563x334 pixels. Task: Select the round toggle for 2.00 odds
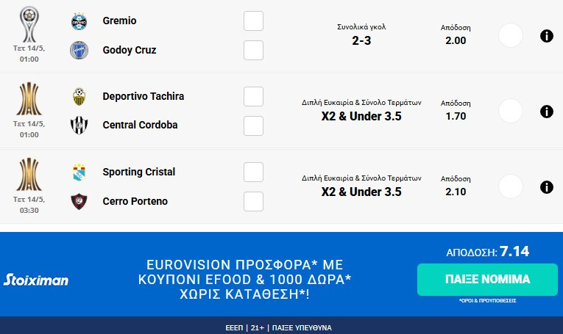[510, 35]
